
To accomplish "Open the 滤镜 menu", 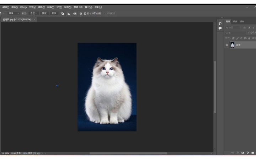I will click(x=50, y=7).
